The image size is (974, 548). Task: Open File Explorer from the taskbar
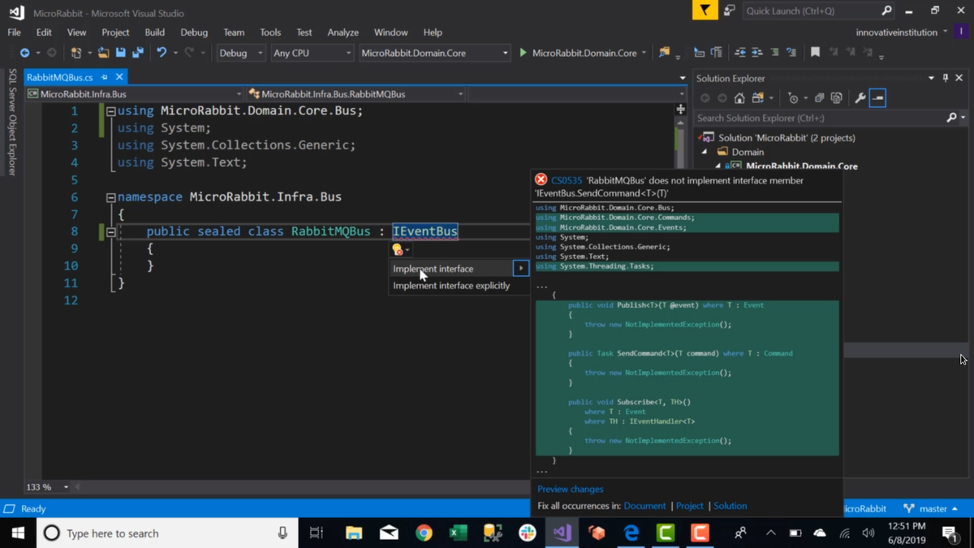tap(354, 533)
